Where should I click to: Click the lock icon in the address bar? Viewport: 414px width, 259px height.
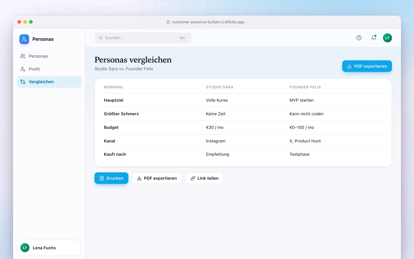pos(168,22)
